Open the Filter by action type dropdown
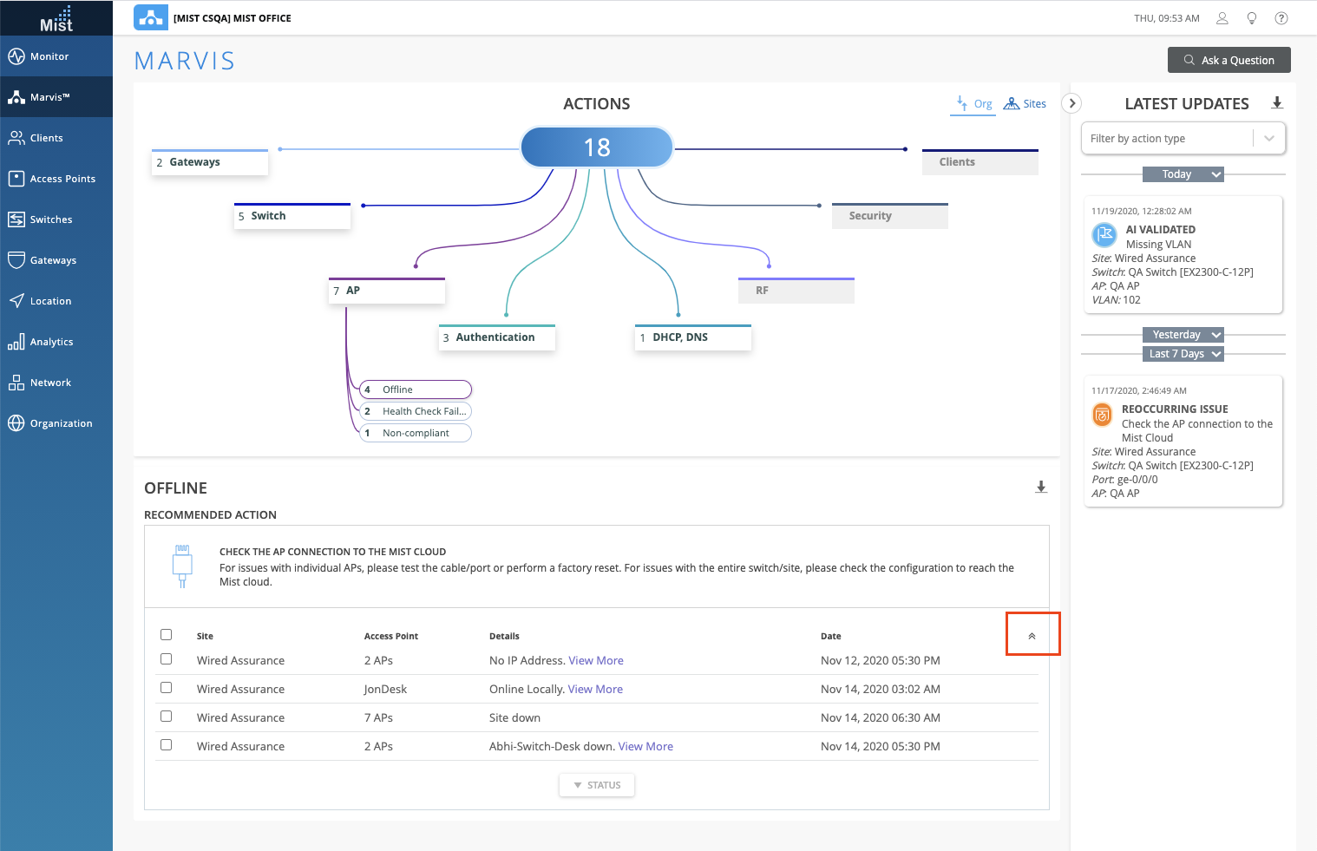The image size is (1317, 851). coord(1183,139)
